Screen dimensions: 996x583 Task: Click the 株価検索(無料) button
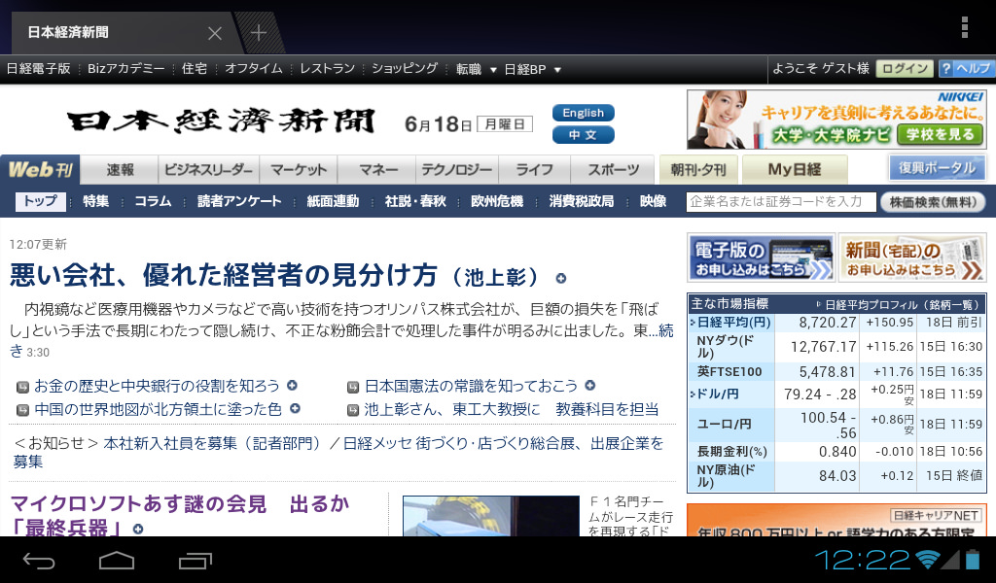coord(932,202)
